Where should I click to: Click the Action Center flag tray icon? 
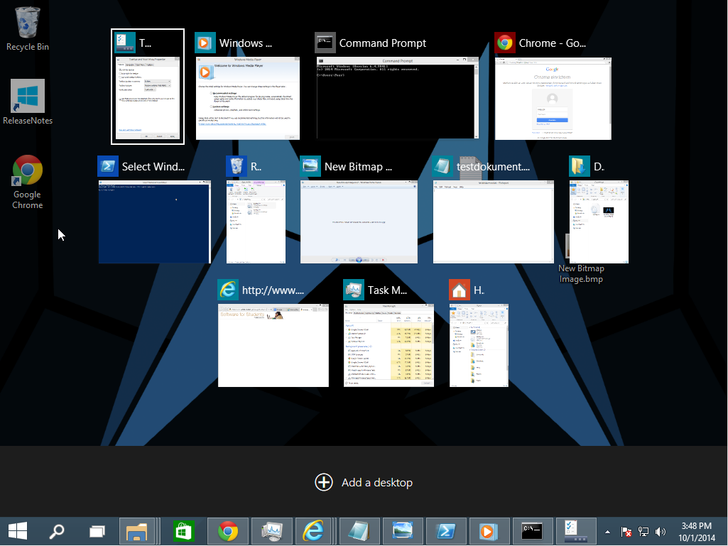point(626,531)
